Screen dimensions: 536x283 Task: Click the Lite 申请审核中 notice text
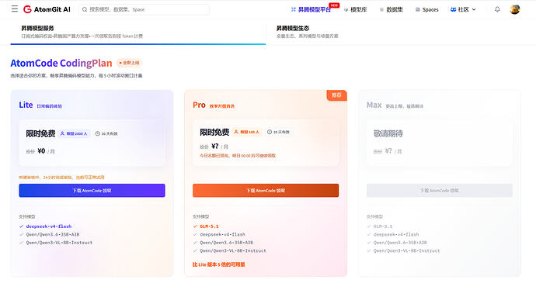pyautogui.click(x=61, y=178)
